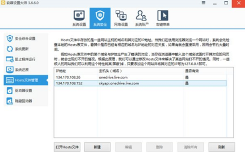This screenshot has height=157, width=245.
Task: Click the 隐藏驱动器 icon in sidebar
Action: [10, 101]
